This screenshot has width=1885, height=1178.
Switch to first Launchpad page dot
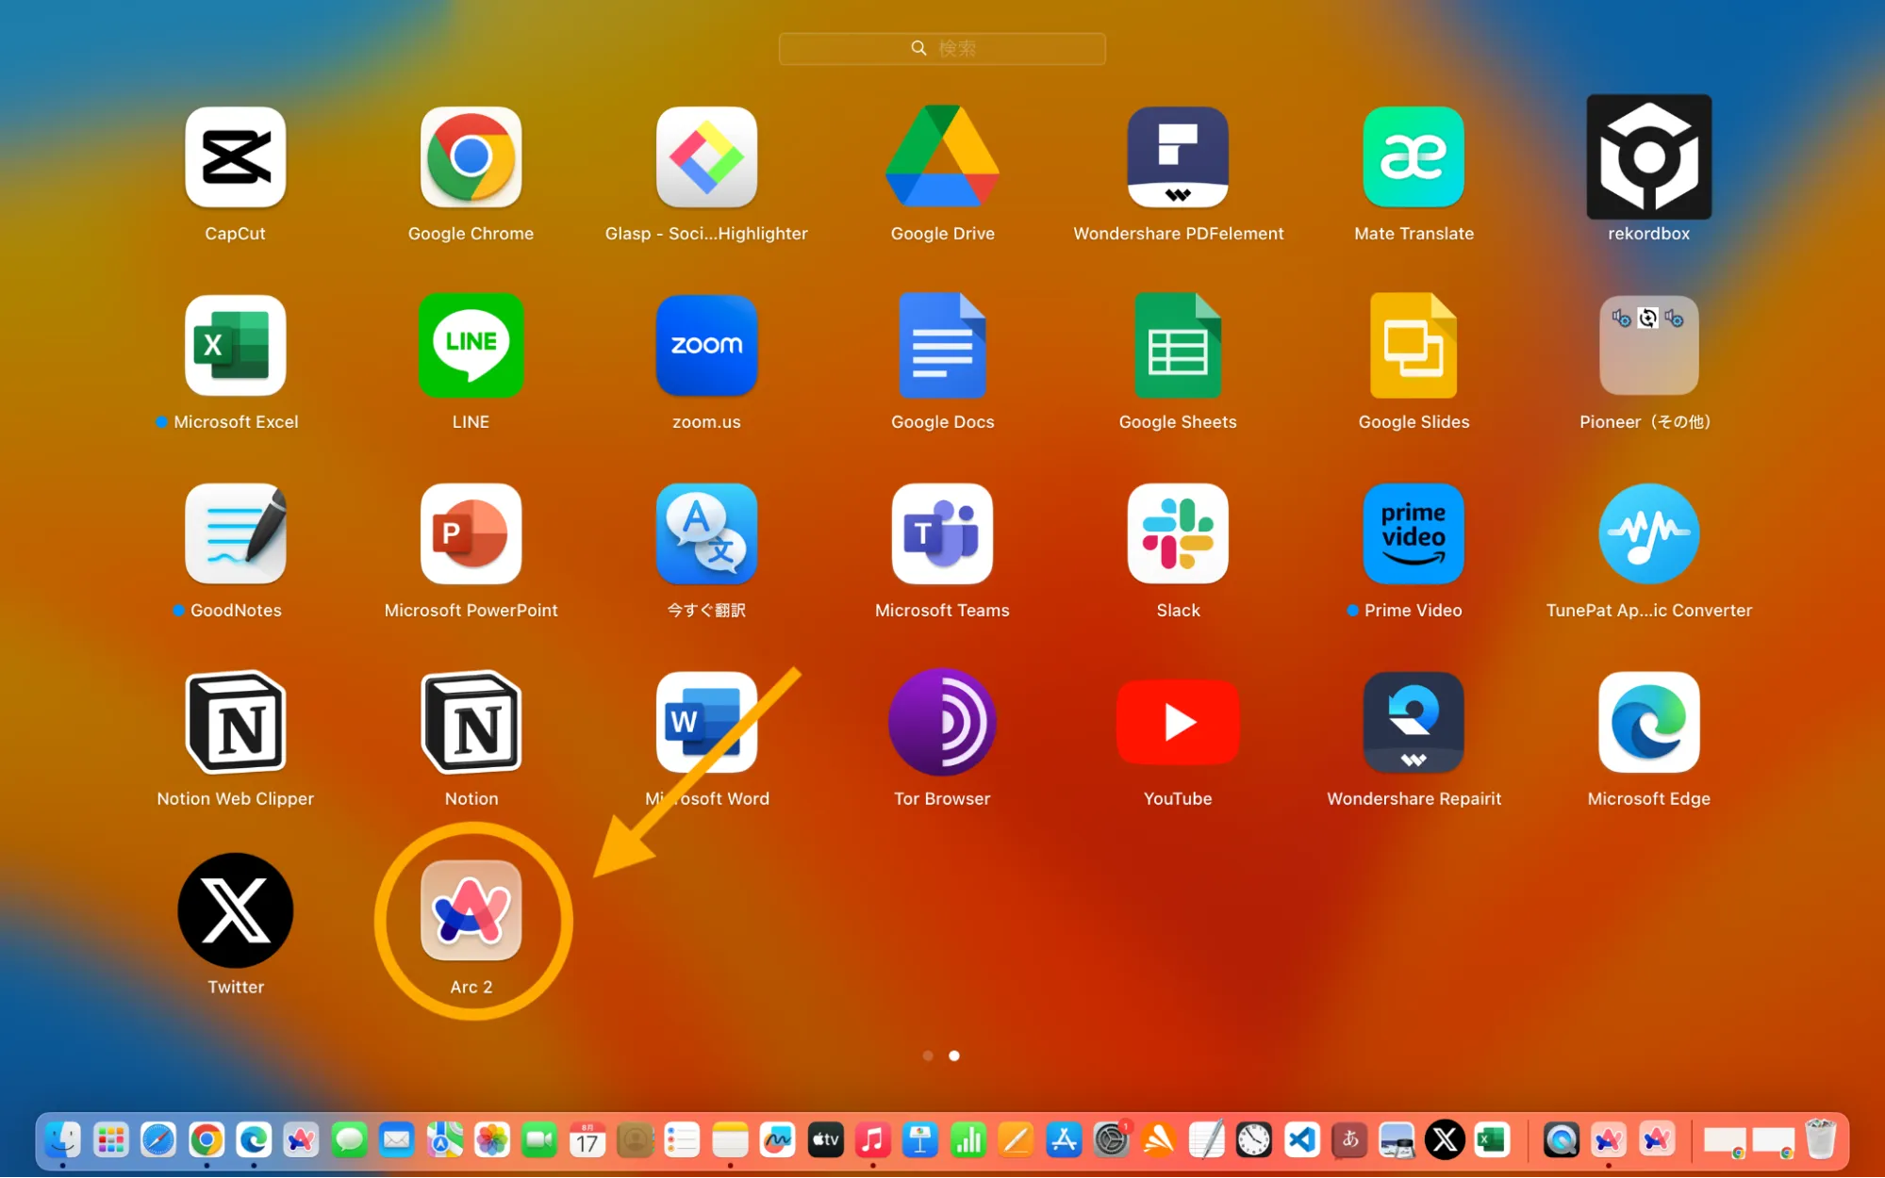(928, 1055)
